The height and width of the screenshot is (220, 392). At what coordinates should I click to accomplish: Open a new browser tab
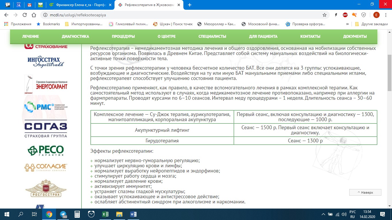pos(189,5)
